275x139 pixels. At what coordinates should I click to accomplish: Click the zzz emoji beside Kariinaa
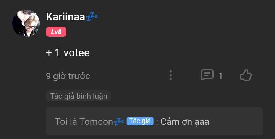(92, 17)
